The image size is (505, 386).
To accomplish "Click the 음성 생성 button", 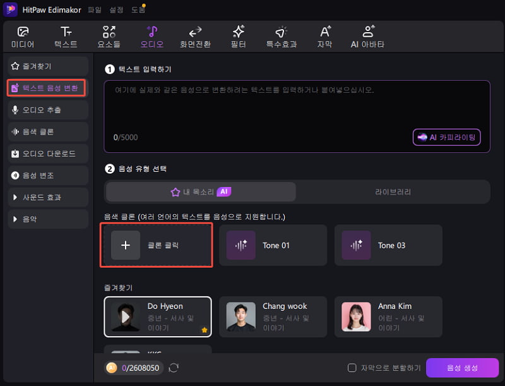I will point(463,368).
